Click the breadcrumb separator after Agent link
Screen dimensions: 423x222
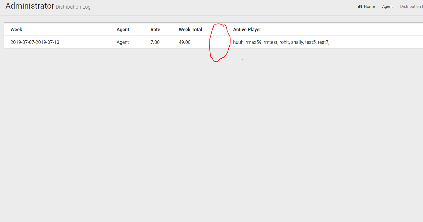point(396,6)
